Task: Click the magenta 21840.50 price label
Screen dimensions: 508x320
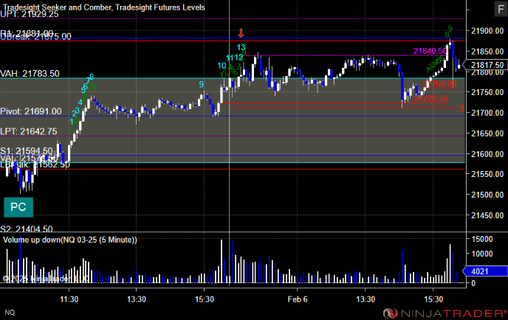Action: coord(430,51)
